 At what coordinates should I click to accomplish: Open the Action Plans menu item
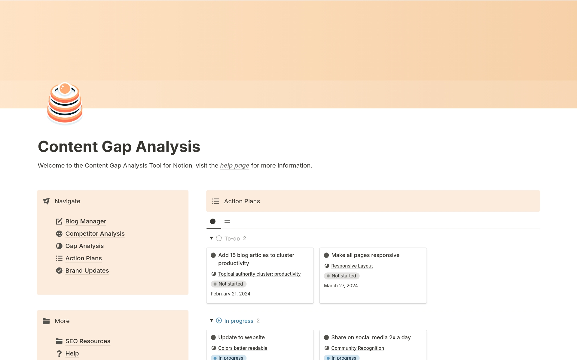pos(83,258)
